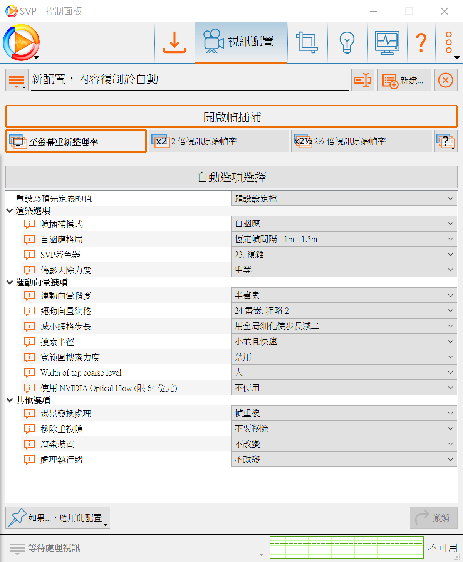Image resolution: width=463 pixels, height=562 pixels.
Task: Delete profile with the orange X icon
Action: point(446,80)
